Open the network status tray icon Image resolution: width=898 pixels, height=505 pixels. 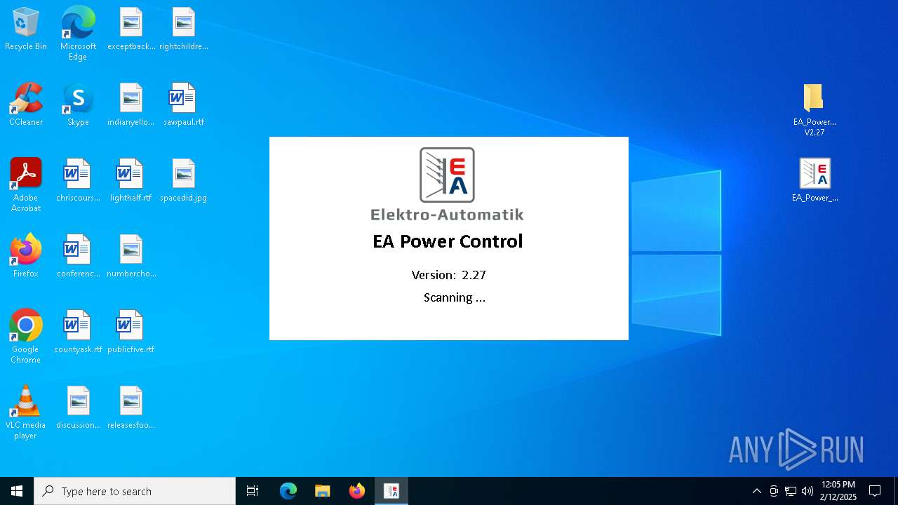click(791, 491)
